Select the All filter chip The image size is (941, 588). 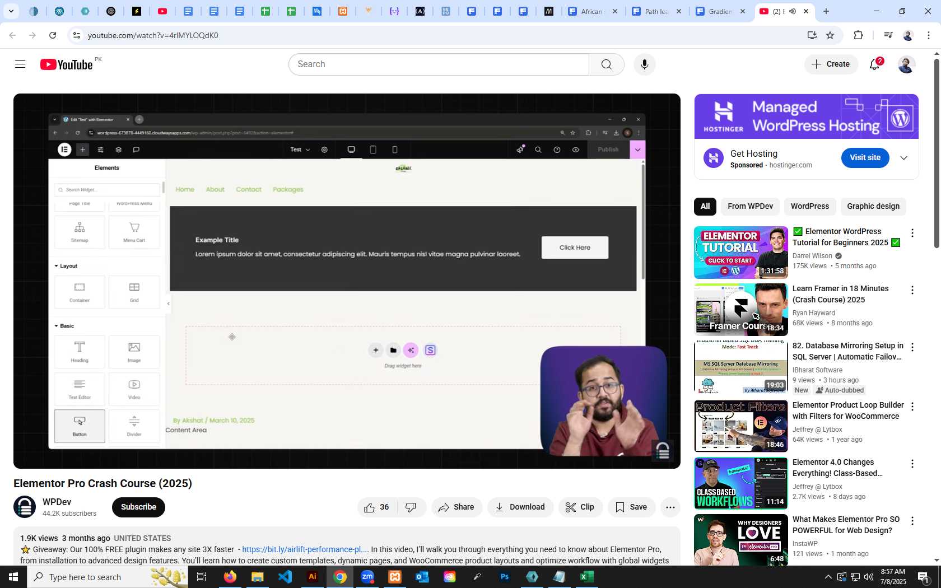[705, 207]
